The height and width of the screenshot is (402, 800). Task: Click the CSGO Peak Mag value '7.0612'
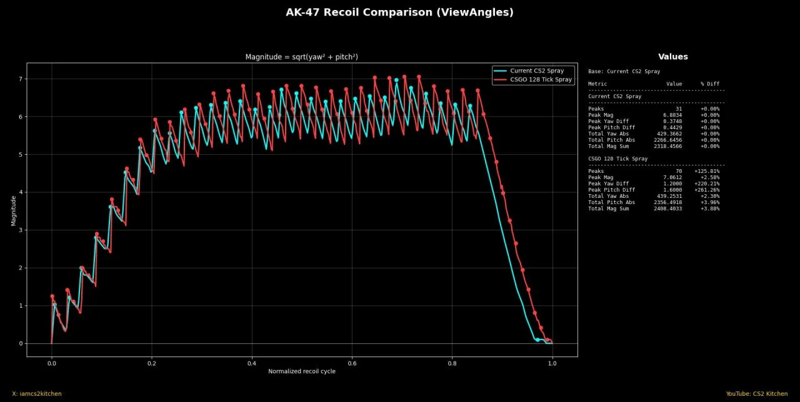point(672,177)
